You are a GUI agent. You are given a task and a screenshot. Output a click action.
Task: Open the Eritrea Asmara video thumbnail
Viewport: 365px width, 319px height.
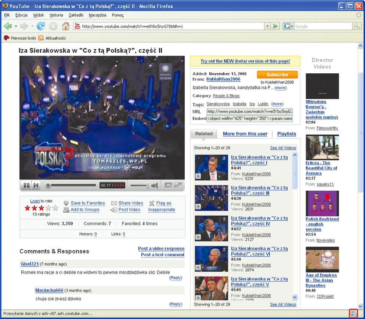322,147
